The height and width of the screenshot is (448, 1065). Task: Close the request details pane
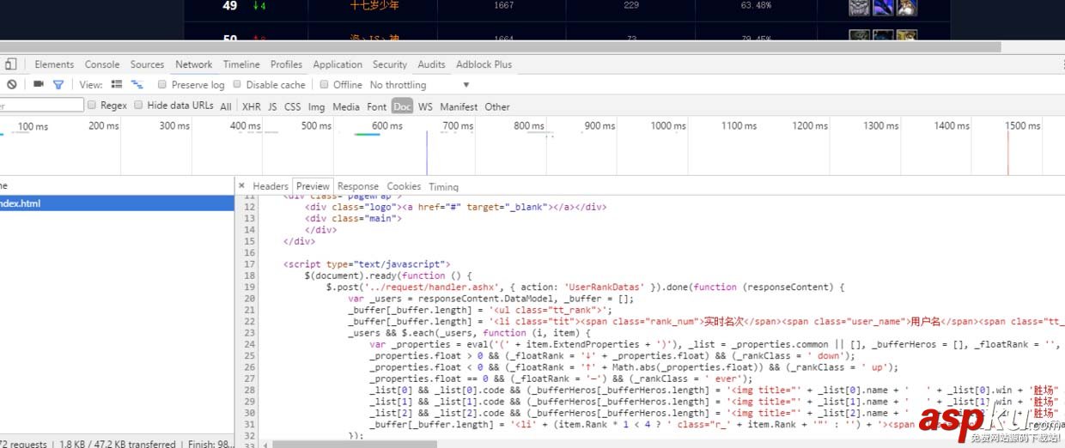tap(241, 185)
